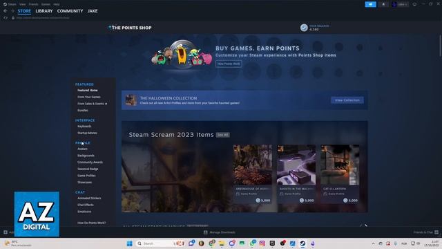442x249 pixels.
Task: Open the Cat-O-Lantern item card
Action: point(340,174)
